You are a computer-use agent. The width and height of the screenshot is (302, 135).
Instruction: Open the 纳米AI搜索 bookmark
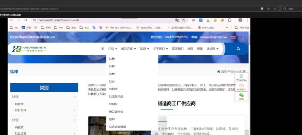pos(206,28)
